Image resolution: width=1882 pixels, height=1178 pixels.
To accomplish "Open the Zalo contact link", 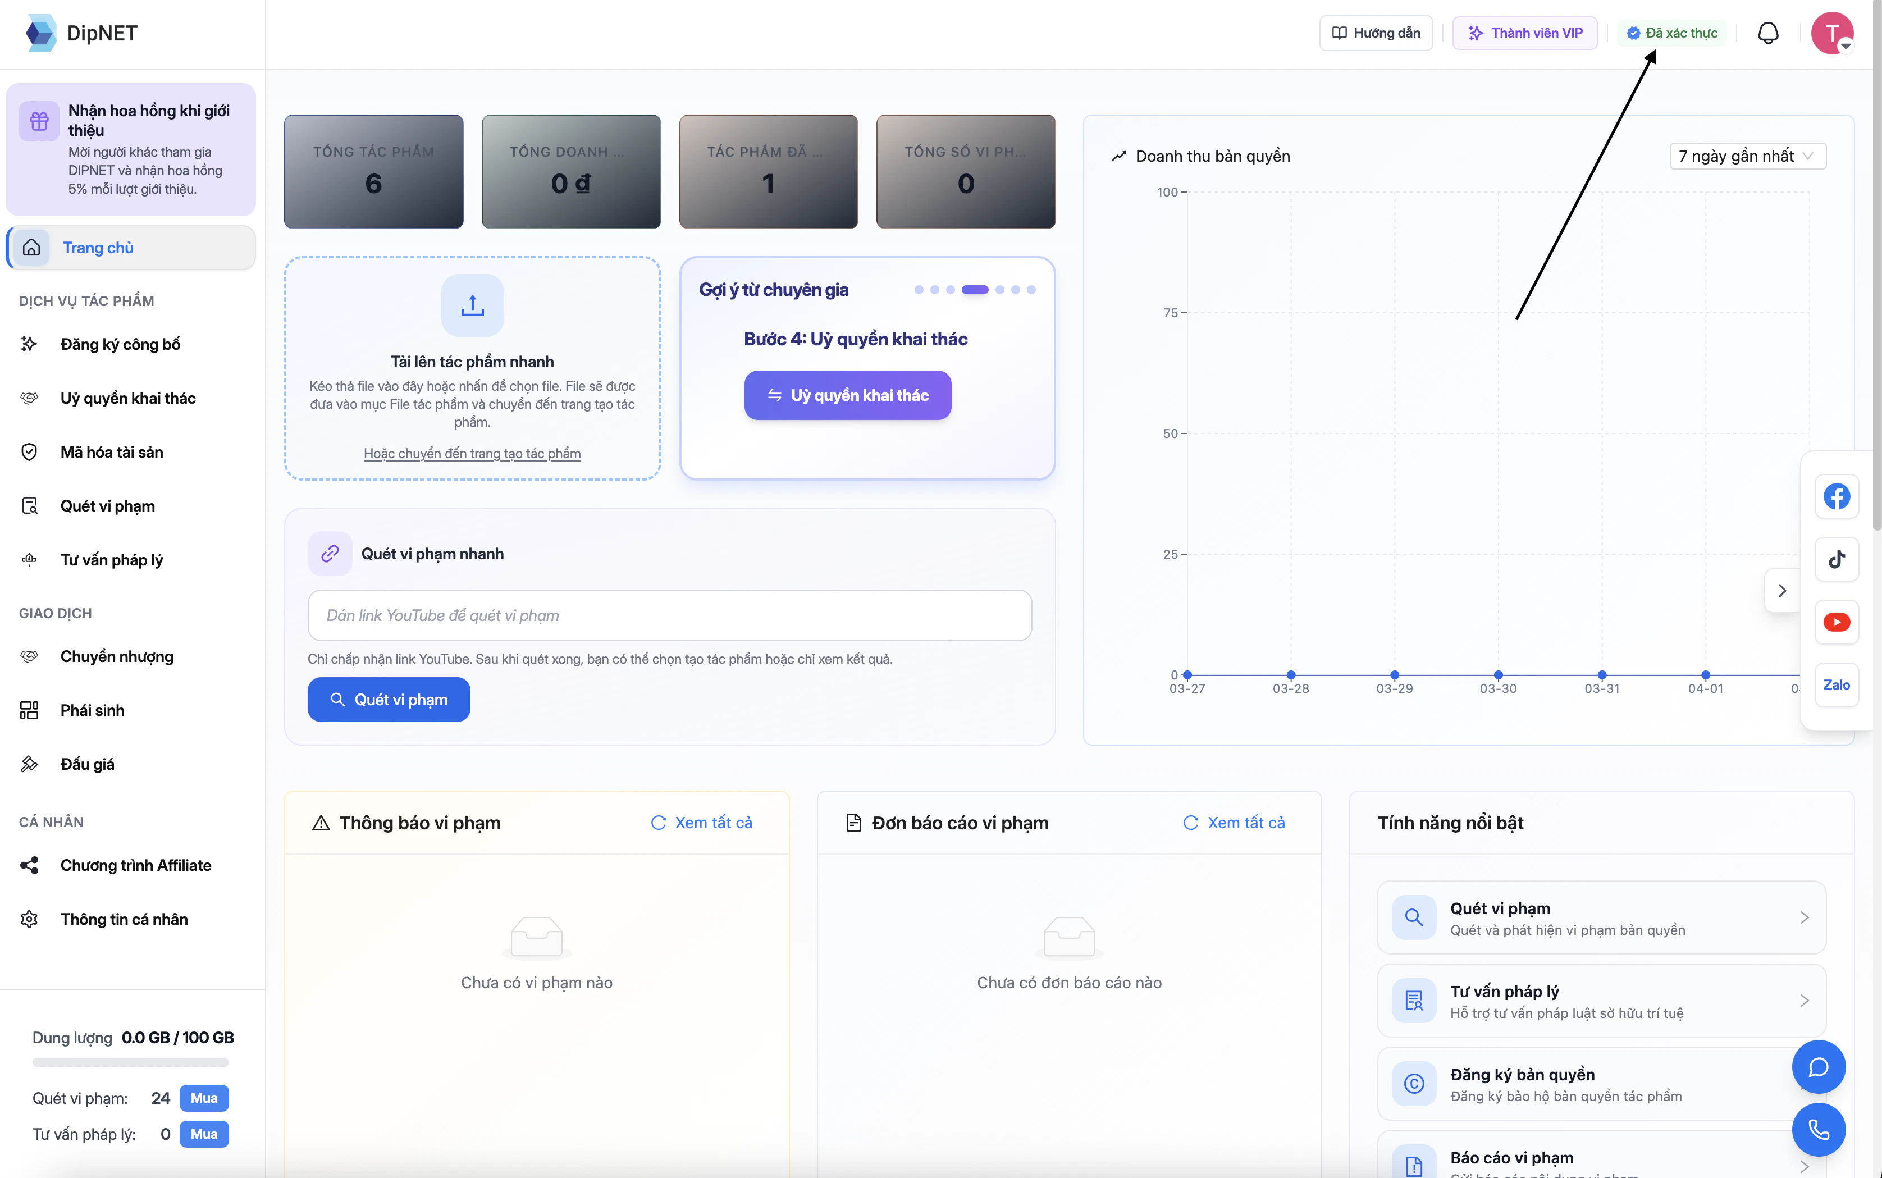I will click(1837, 685).
